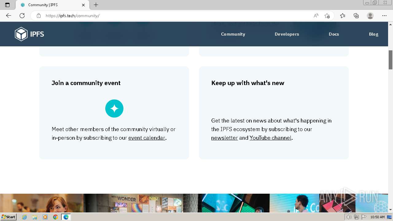This screenshot has height=221, width=393.
Task: Open Edge Settings and more menu
Action: pos(384,16)
